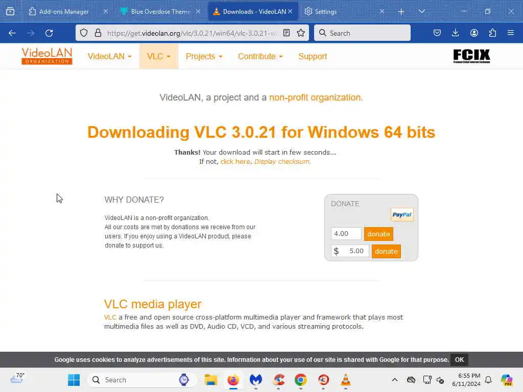Reload the current page
Image resolution: width=523 pixels, height=392 pixels.
(49, 33)
